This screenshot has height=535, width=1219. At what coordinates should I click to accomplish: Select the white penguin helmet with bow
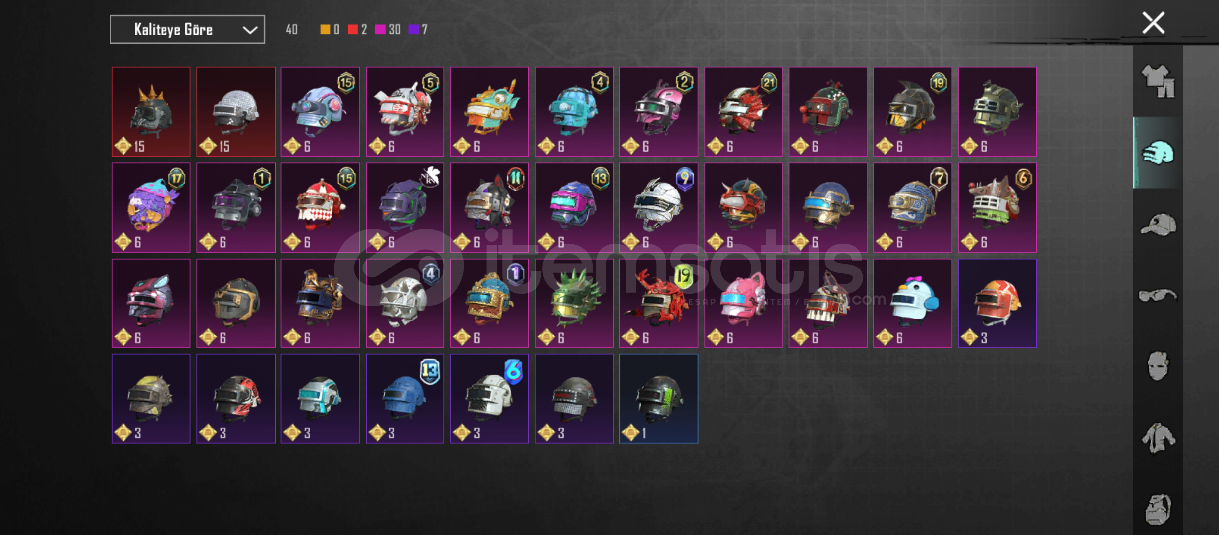coord(912,303)
